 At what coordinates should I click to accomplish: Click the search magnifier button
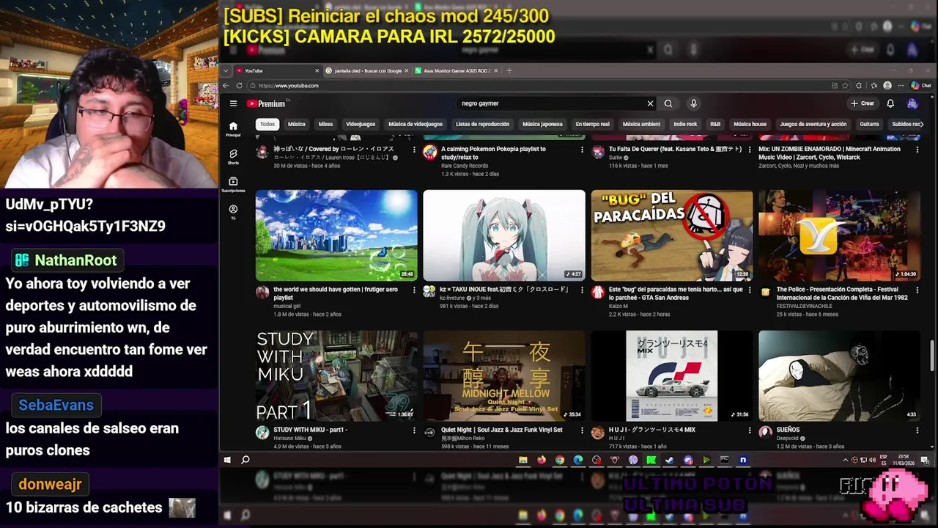pyautogui.click(x=668, y=103)
